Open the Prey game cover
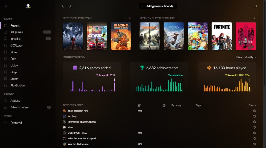Screen dimensions: 266x148 73,36
